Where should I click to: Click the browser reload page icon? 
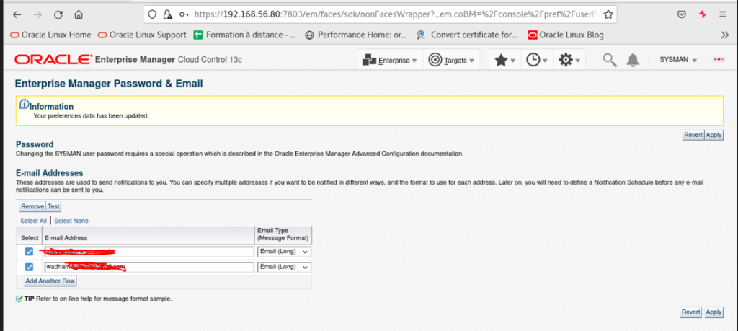pyautogui.click(x=58, y=14)
